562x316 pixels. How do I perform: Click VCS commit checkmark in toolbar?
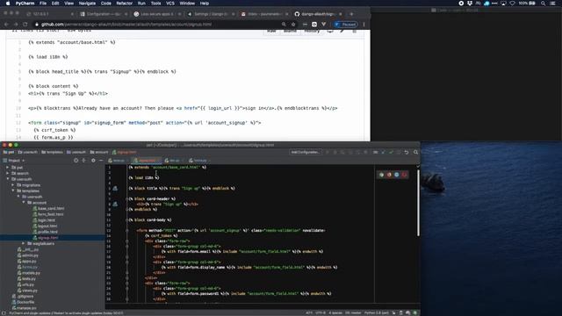[x=391, y=152]
